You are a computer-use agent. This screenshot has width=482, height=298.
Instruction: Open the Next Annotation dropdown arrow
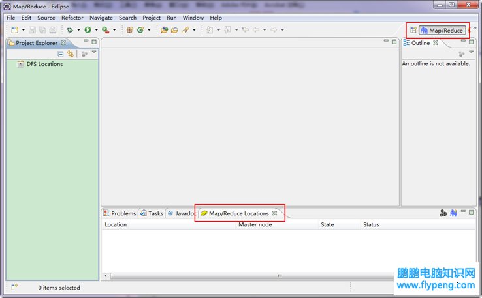(219, 30)
